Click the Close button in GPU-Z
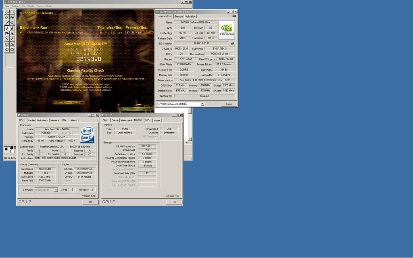 coord(229,104)
